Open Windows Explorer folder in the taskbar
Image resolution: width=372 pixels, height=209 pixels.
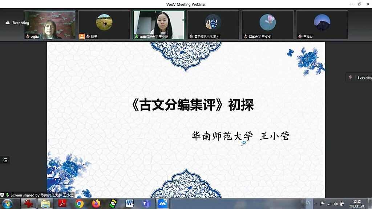[45, 204]
